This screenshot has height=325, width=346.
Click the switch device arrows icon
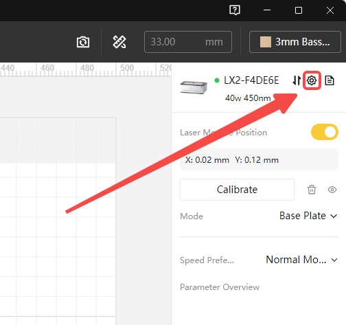pos(297,80)
